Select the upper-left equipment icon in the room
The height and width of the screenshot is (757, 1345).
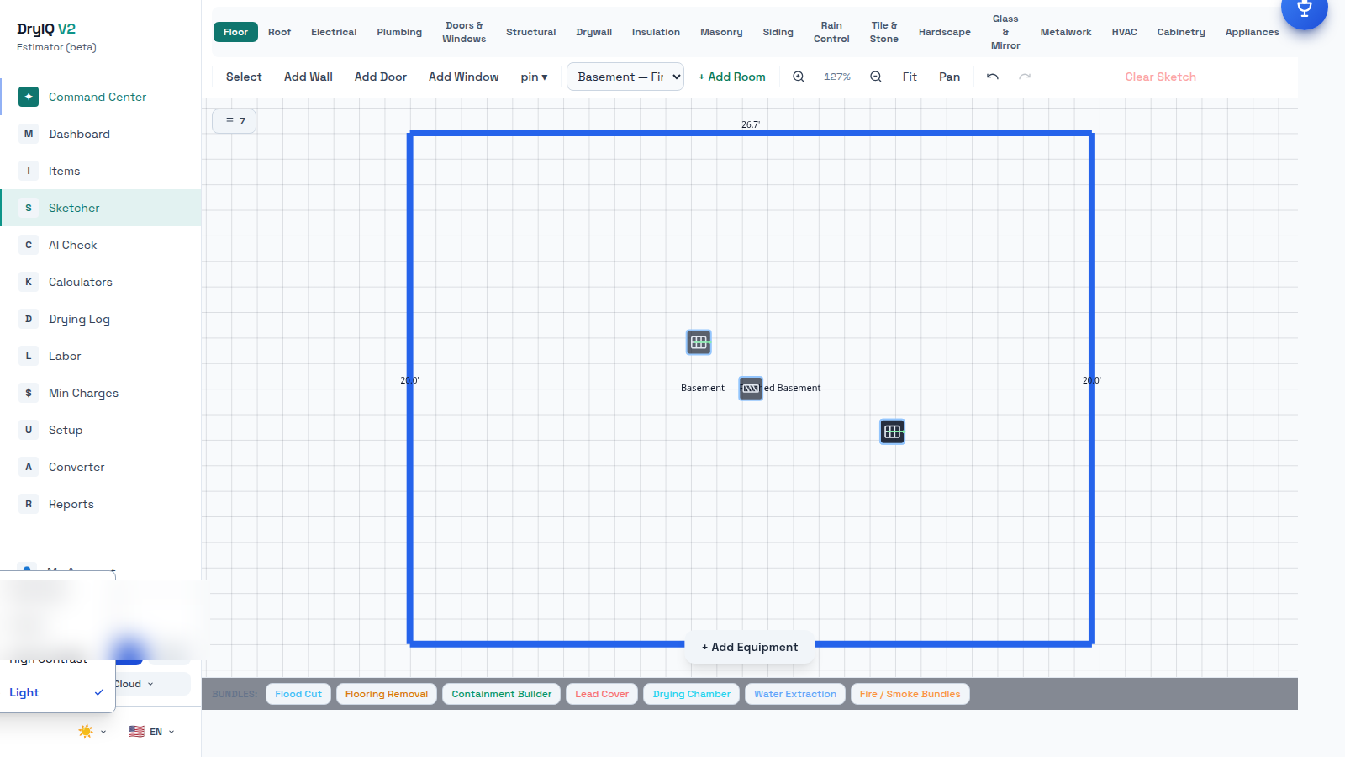tap(699, 342)
